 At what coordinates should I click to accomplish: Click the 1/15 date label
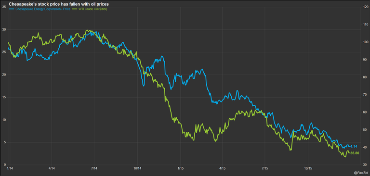coord(181,169)
